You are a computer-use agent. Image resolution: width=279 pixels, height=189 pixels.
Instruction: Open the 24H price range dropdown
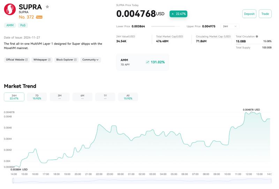point(230,26)
